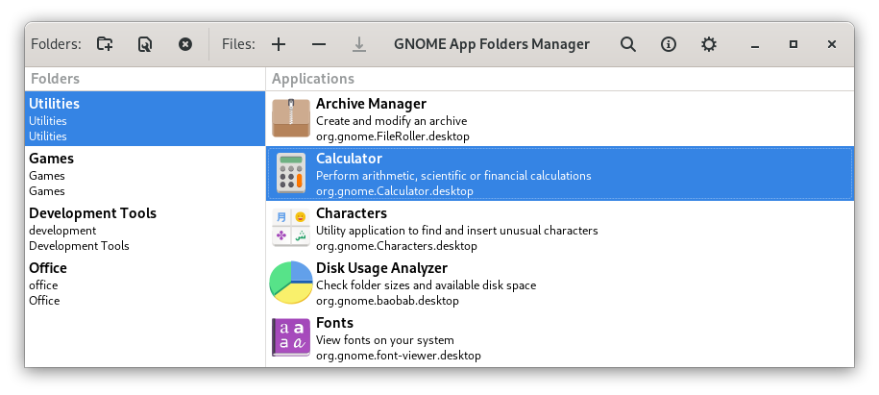Image resolution: width=879 pixels, height=395 pixels.
Task: Click the Calculator app icon
Action: click(x=291, y=173)
